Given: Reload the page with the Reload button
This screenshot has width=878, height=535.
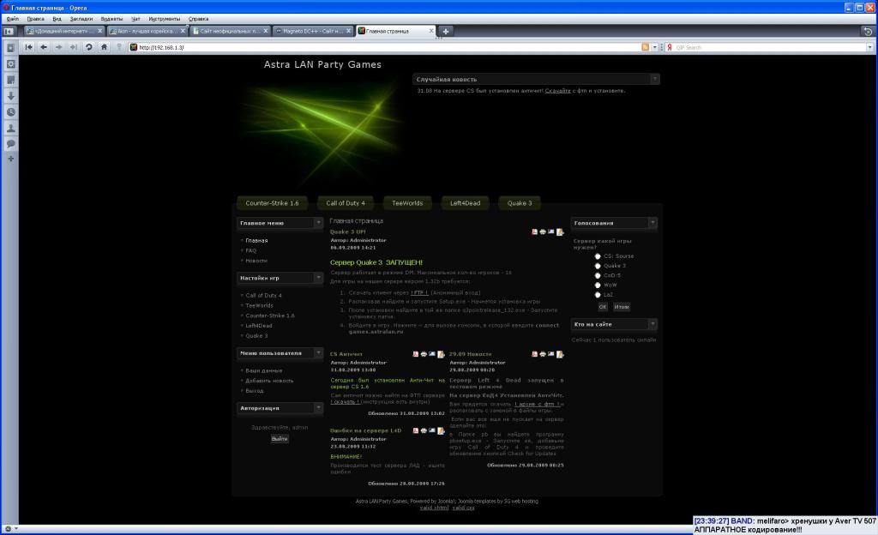Looking at the screenshot, I should pos(88,47).
